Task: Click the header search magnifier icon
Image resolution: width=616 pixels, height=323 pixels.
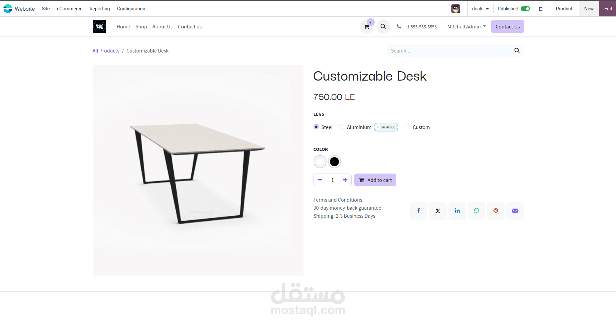Action: [383, 26]
